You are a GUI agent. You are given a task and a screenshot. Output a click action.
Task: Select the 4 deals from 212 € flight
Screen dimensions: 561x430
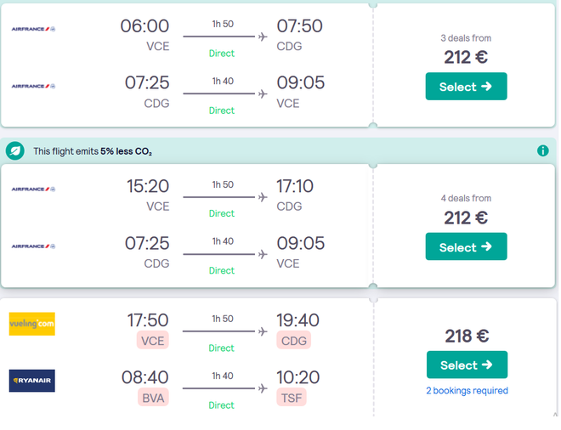click(466, 246)
